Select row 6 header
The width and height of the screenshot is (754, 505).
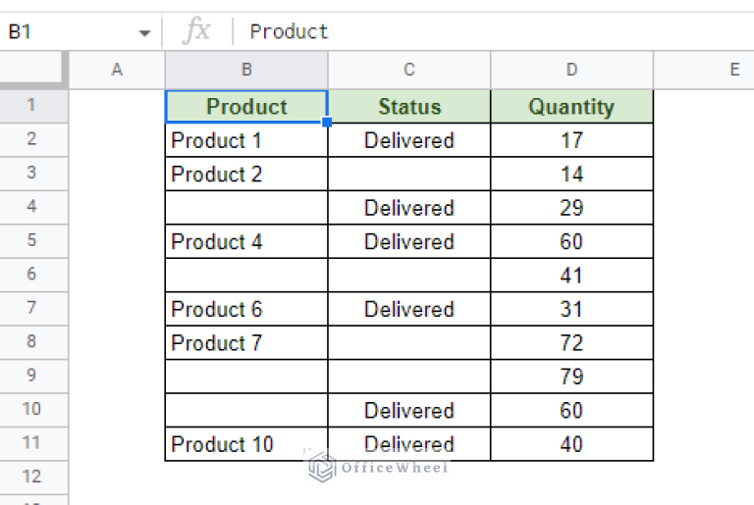32,276
